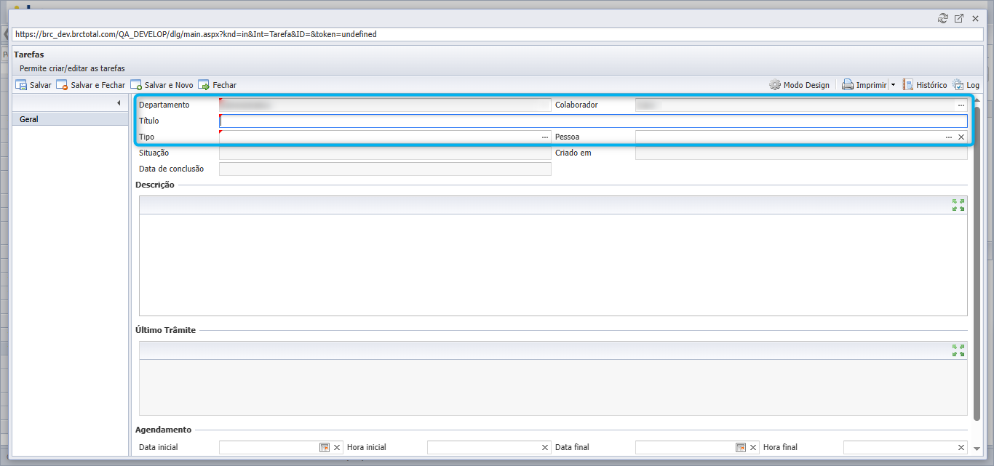Open the Pessoa lookup ellipsis
Viewport: 994px width, 466px height.
point(949,137)
